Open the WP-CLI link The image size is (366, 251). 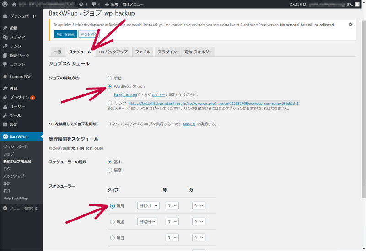pyautogui.click(x=189, y=124)
